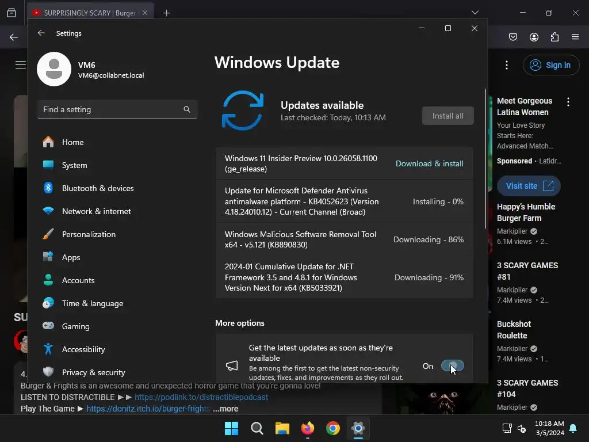Click the Firefox View icon in the tab bar
Image resolution: width=589 pixels, height=442 pixels.
12,13
